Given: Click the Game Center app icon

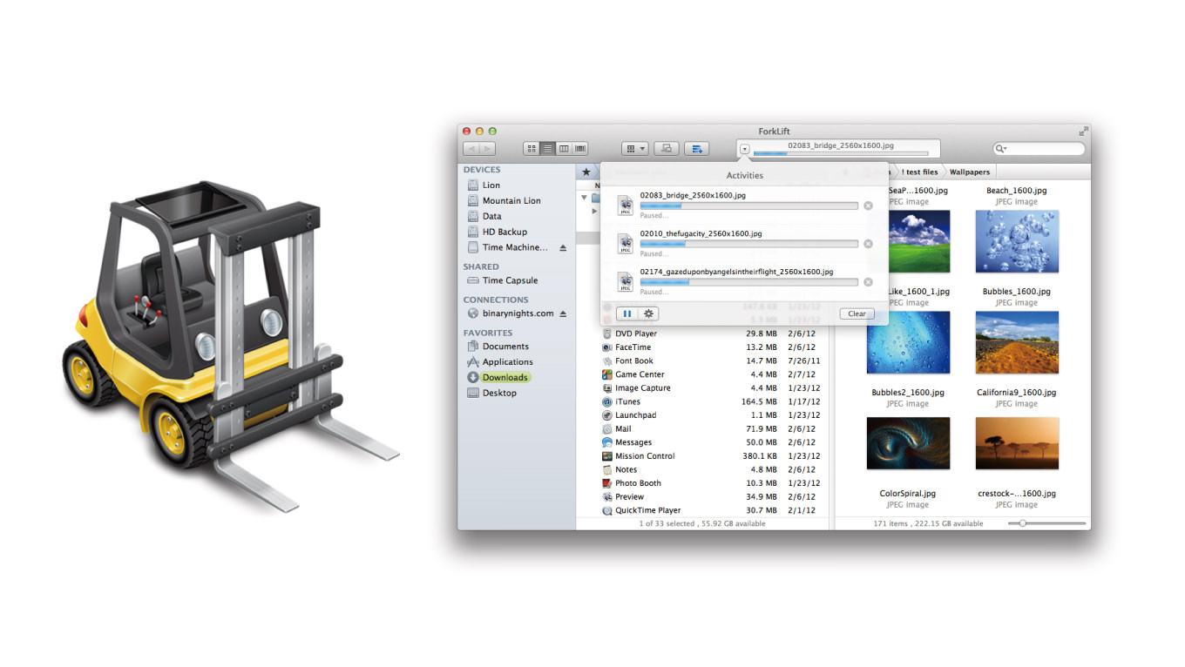Looking at the screenshot, I should click(607, 374).
